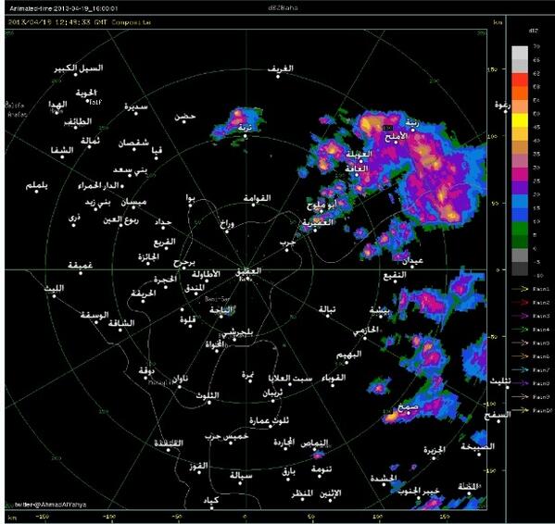Click the Rain6 orange arrow icon
This screenshot has height=524, width=555.
(x=520, y=356)
